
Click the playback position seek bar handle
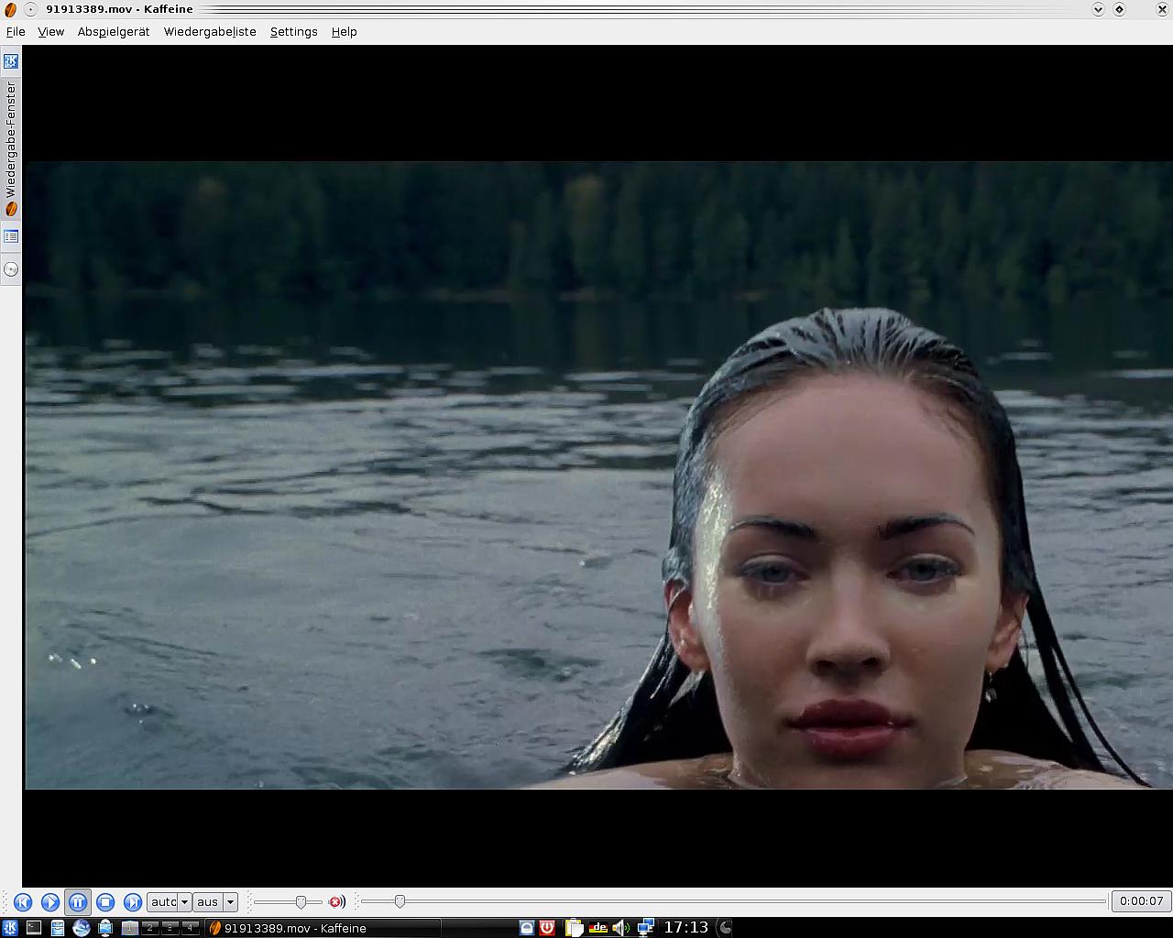(x=400, y=902)
